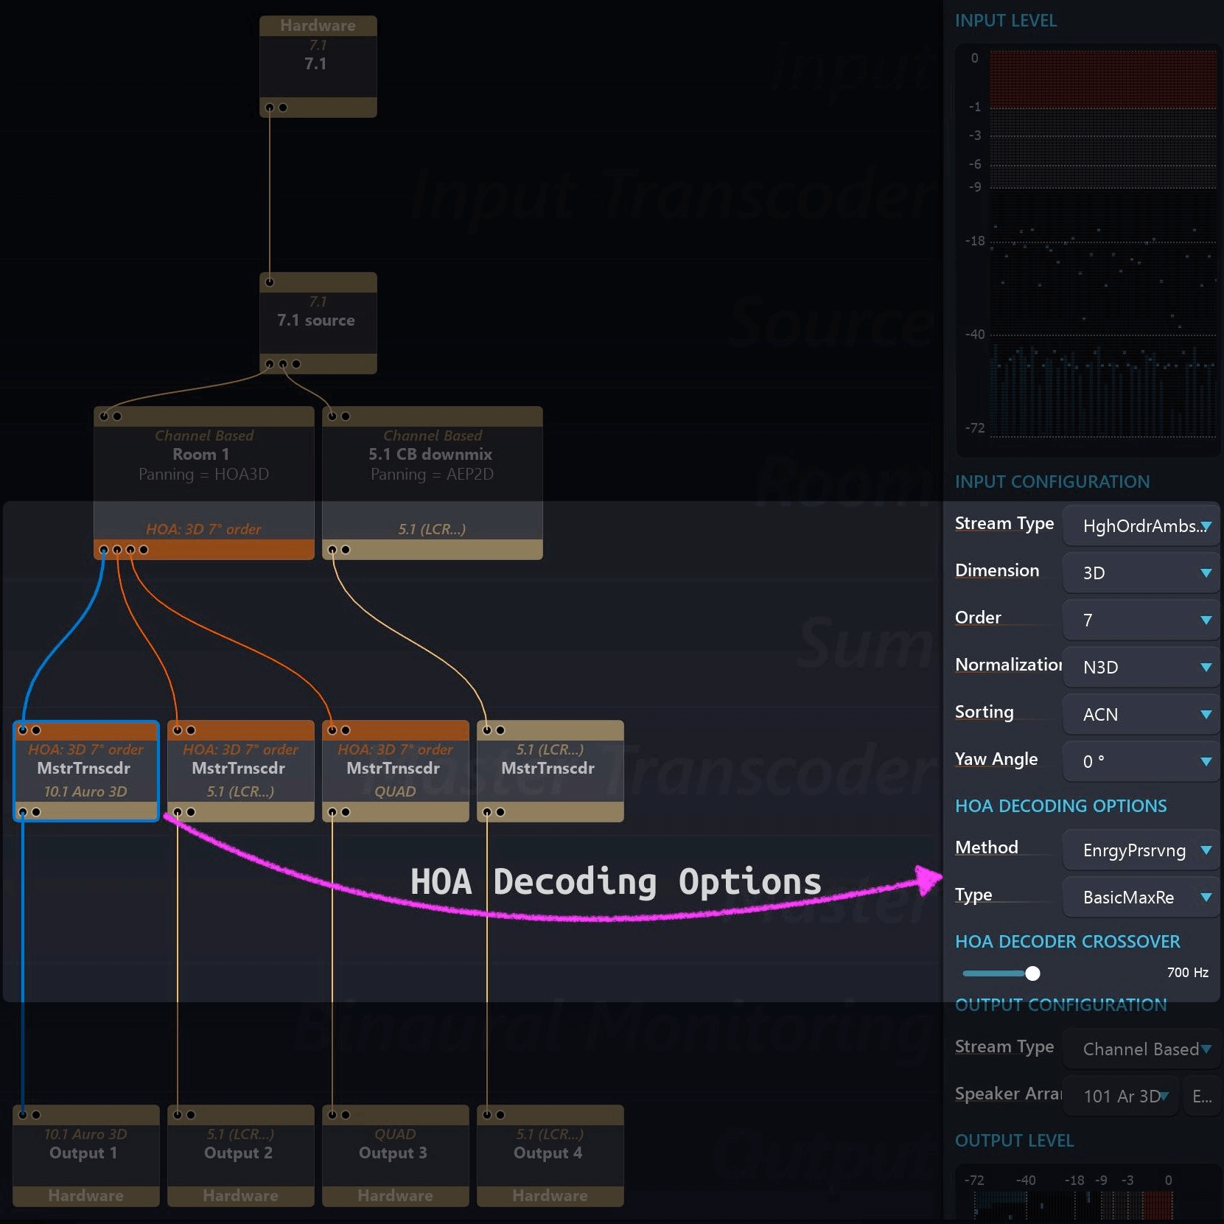Change the Sorting dropdown from ACN

pos(1141,715)
